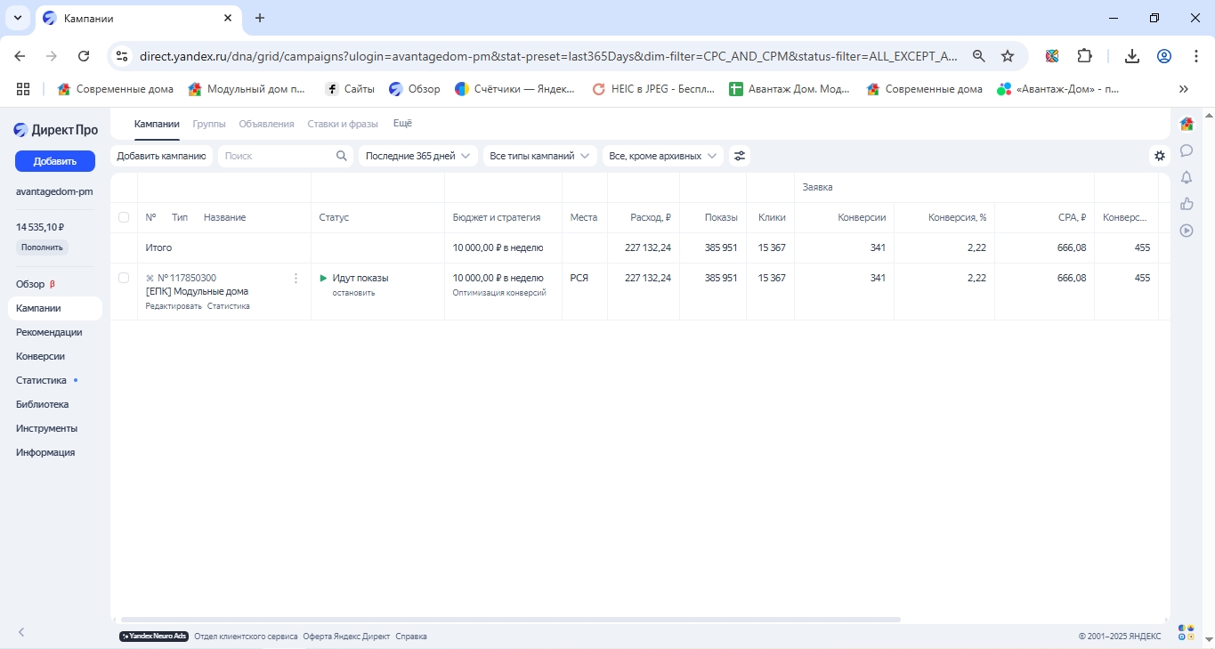Open the filter settings sliders icon
The width and height of the screenshot is (1215, 649).
(x=739, y=156)
